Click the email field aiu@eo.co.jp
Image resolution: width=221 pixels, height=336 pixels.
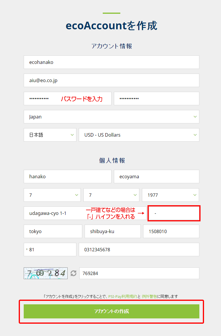point(112,80)
